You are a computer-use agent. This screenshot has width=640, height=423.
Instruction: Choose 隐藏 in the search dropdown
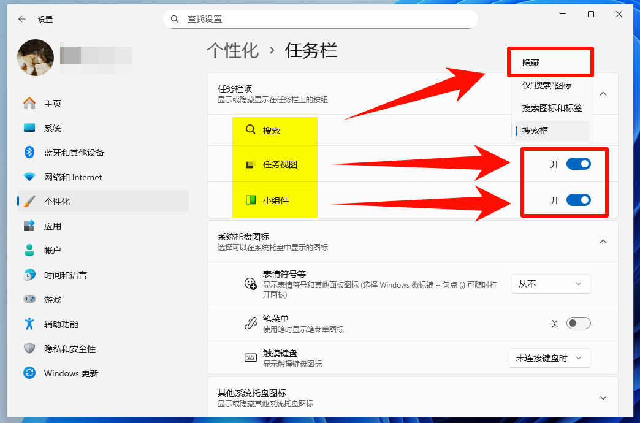pyautogui.click(x=552, y=63)
